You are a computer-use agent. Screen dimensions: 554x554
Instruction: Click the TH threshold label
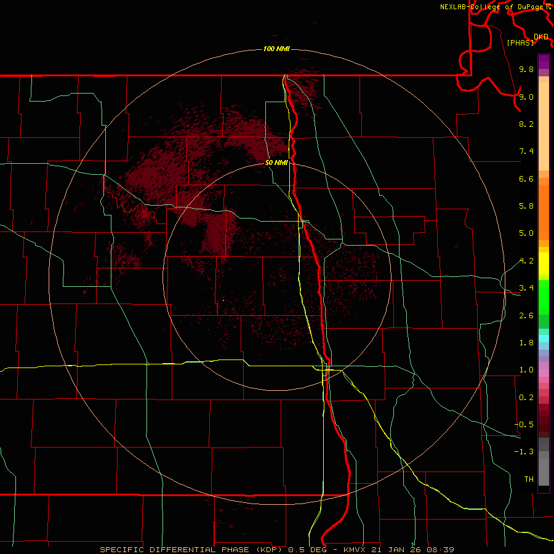coord(529,480)
